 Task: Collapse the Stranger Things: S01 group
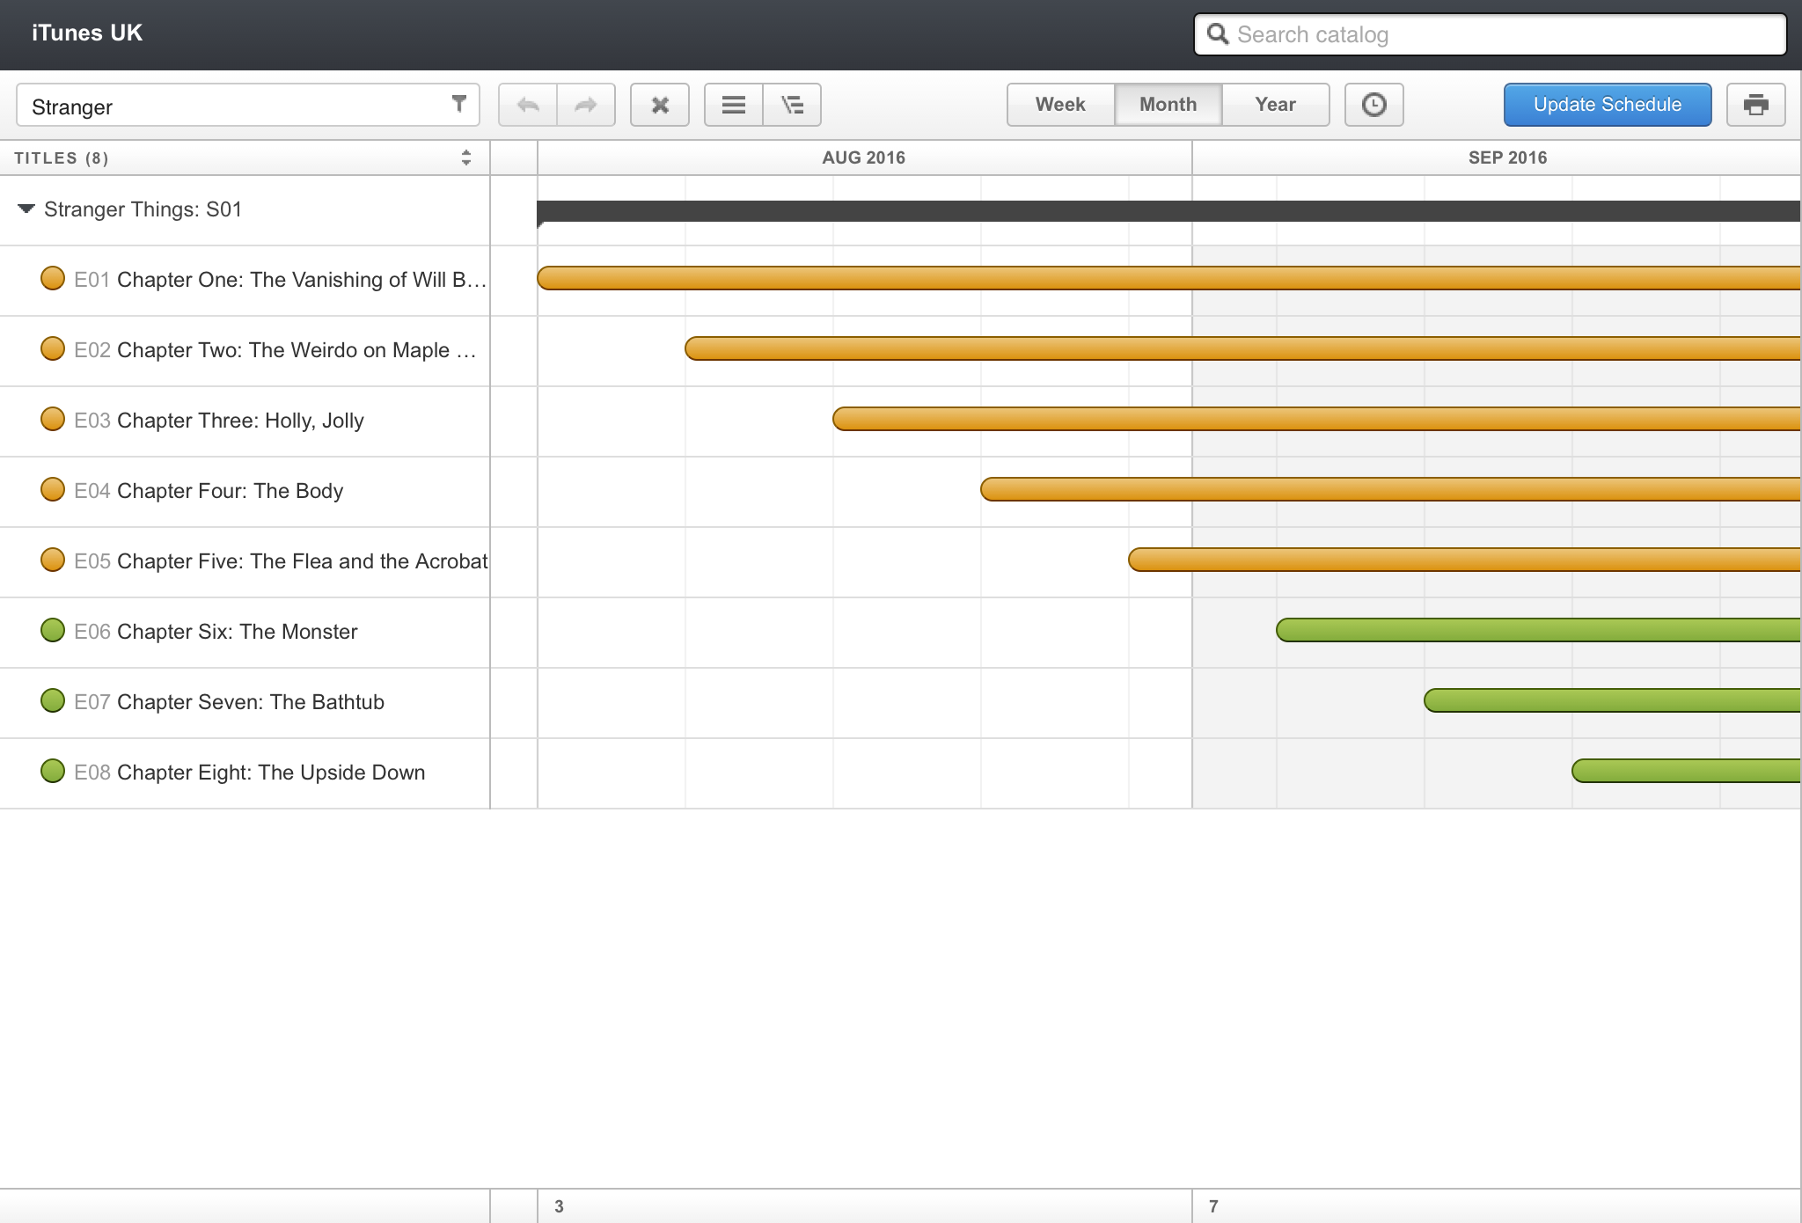(26, 209)
